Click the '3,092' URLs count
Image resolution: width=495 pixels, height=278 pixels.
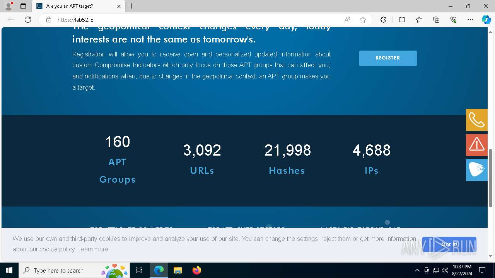[202, 150]
